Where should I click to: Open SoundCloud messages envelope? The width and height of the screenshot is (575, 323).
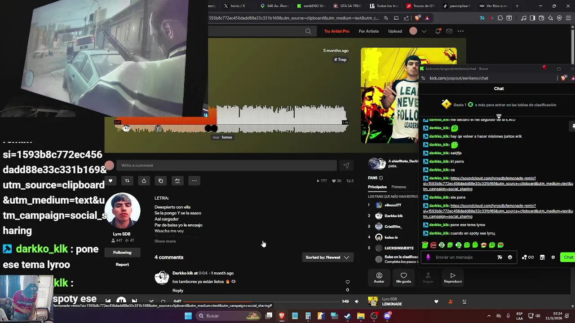[x=449, y=31]
